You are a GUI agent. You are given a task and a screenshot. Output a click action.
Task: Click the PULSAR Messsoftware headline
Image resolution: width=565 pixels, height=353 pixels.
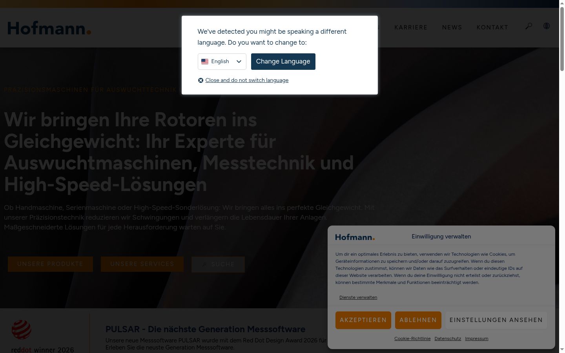(205, 329)
